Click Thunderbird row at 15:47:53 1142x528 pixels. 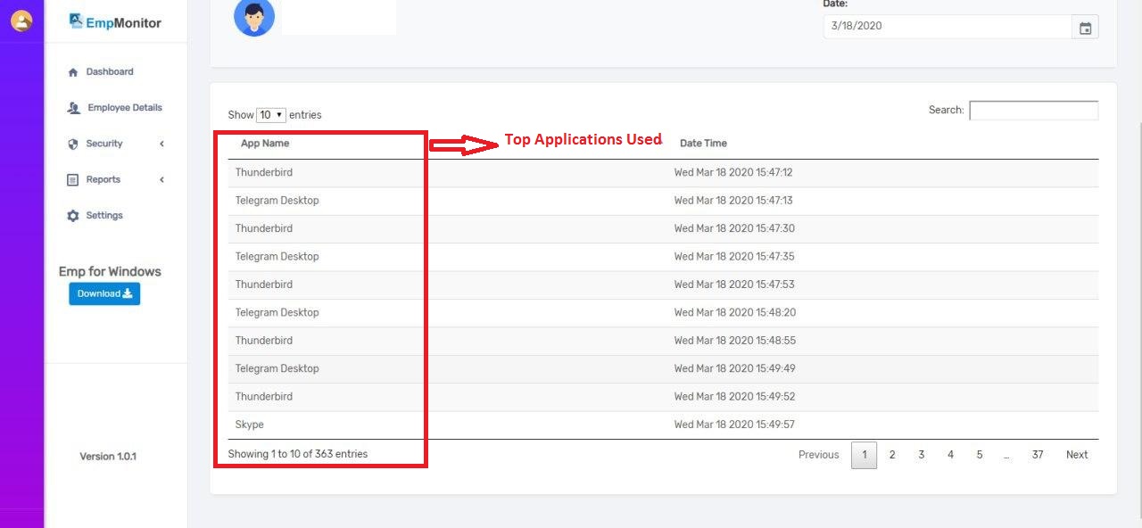(x=663, y=285)
